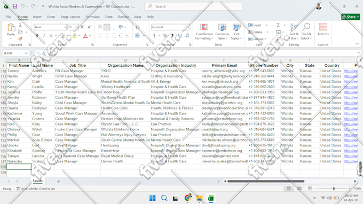Switch to the Page Layout tab

[70, 17]
